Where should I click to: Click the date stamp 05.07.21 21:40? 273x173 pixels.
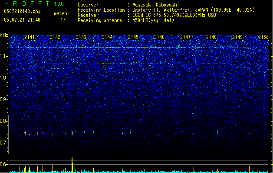click(x=22, y=20)
